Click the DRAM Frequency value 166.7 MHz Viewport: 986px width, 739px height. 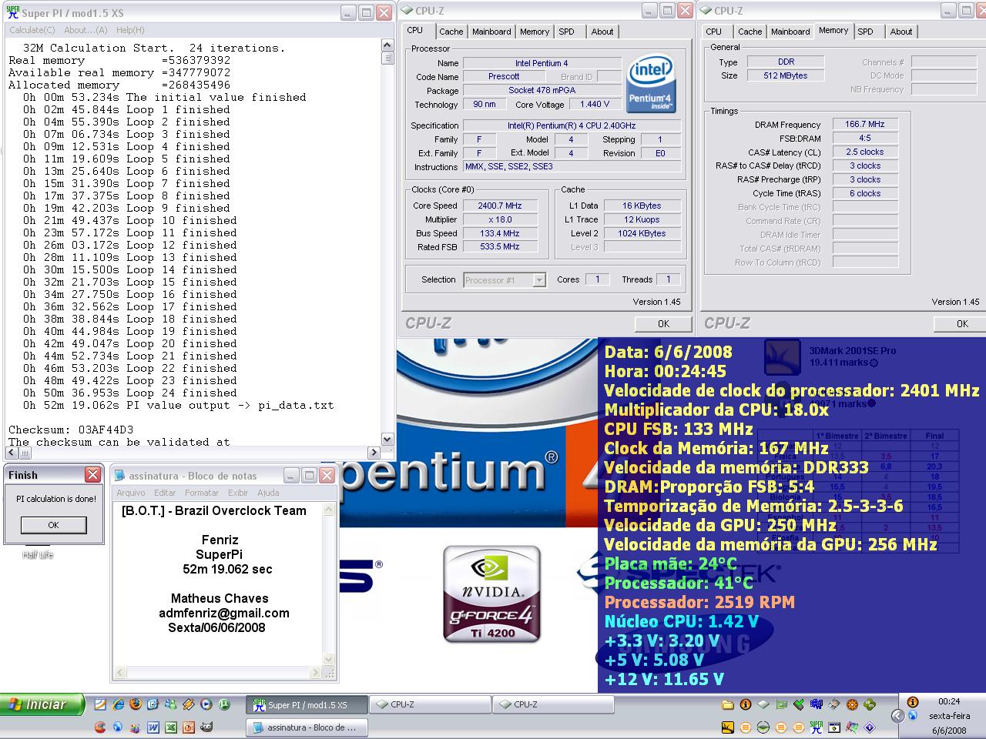tap(865, 124)
